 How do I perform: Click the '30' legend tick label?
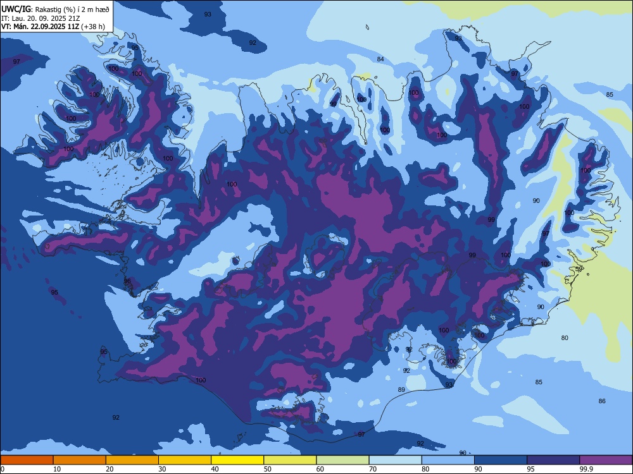coord(162,469)
